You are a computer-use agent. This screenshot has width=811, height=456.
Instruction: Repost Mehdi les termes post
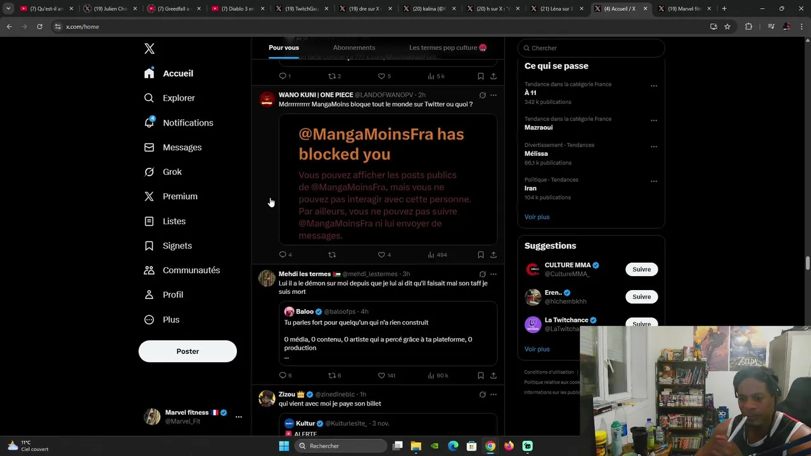332,376
